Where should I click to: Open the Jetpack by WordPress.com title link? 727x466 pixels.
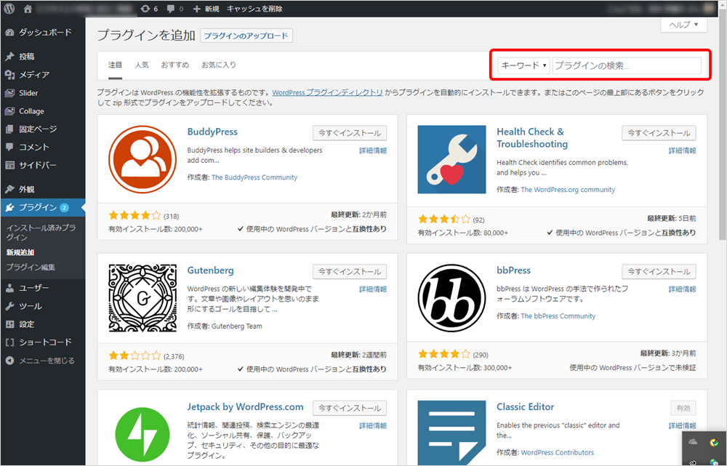[245, 406]
